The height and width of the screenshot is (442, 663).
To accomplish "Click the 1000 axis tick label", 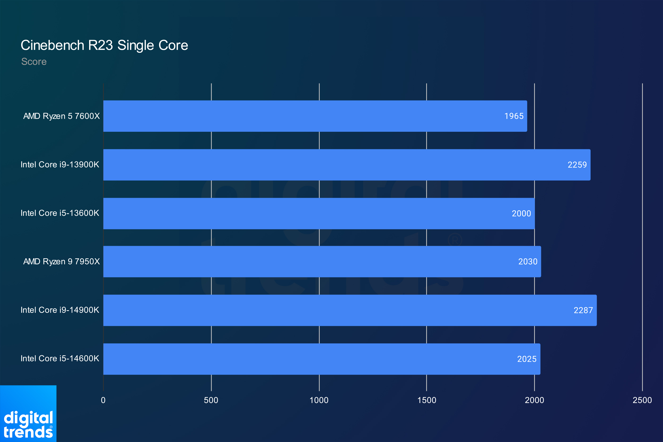I will 319,400.
